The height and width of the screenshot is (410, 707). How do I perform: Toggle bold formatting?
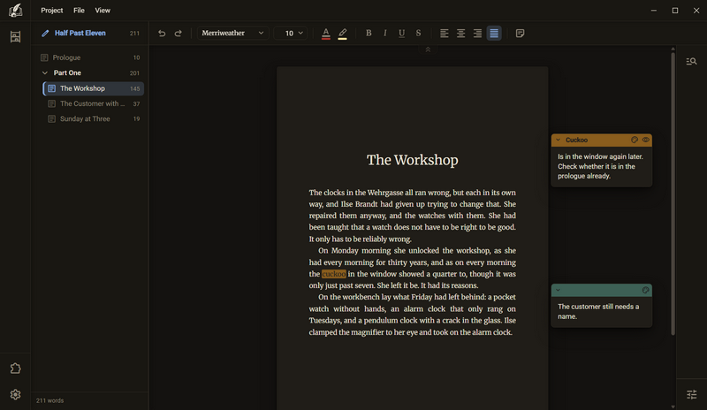tap(369, 33)
